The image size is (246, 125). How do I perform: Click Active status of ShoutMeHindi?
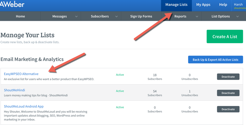click(120, 91)
